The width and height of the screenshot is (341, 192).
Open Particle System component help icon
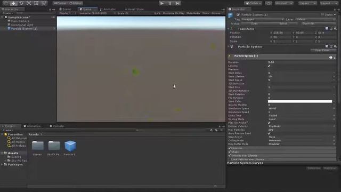coord(327,46)
